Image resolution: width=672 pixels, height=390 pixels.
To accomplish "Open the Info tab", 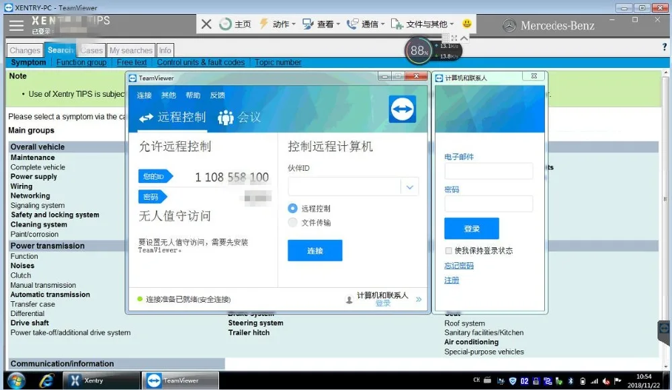I will click(165, 50).
